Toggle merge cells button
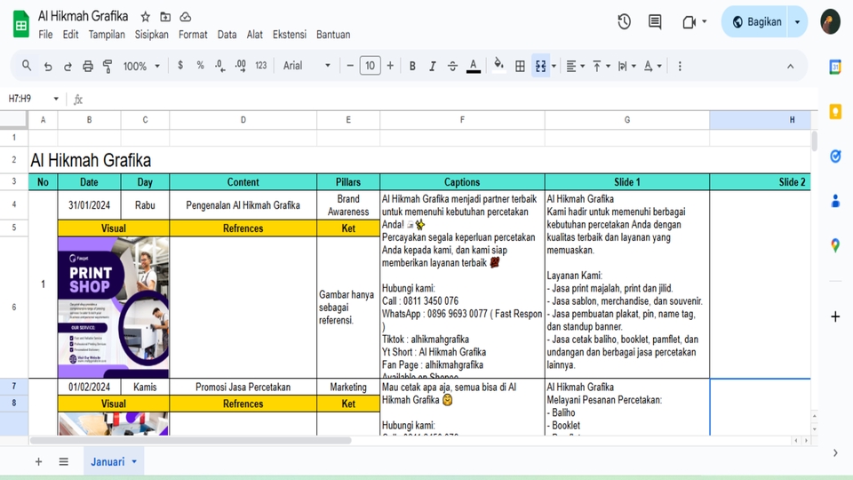853x480 pixels. (541, 67)
